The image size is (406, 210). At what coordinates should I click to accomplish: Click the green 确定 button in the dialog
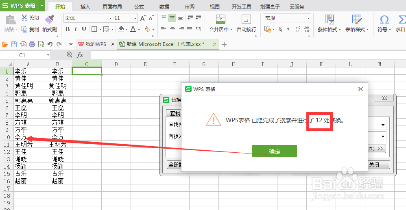point(275,151)
